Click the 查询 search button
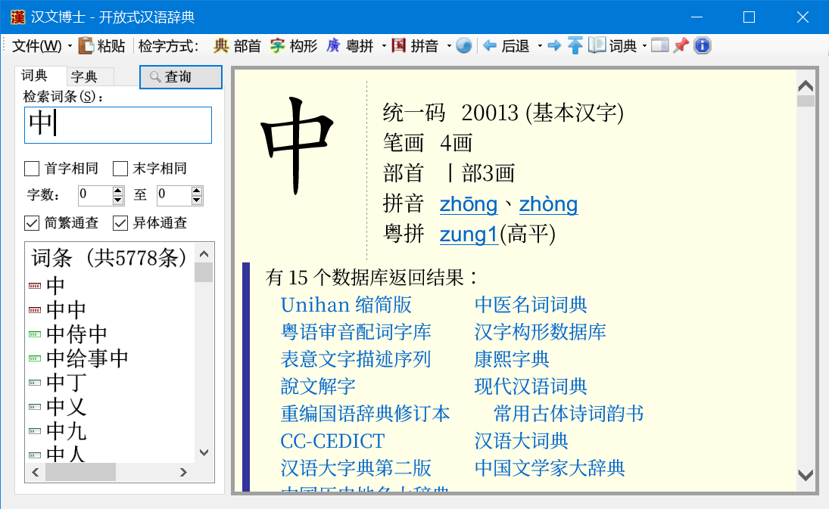 click(181, 77)
